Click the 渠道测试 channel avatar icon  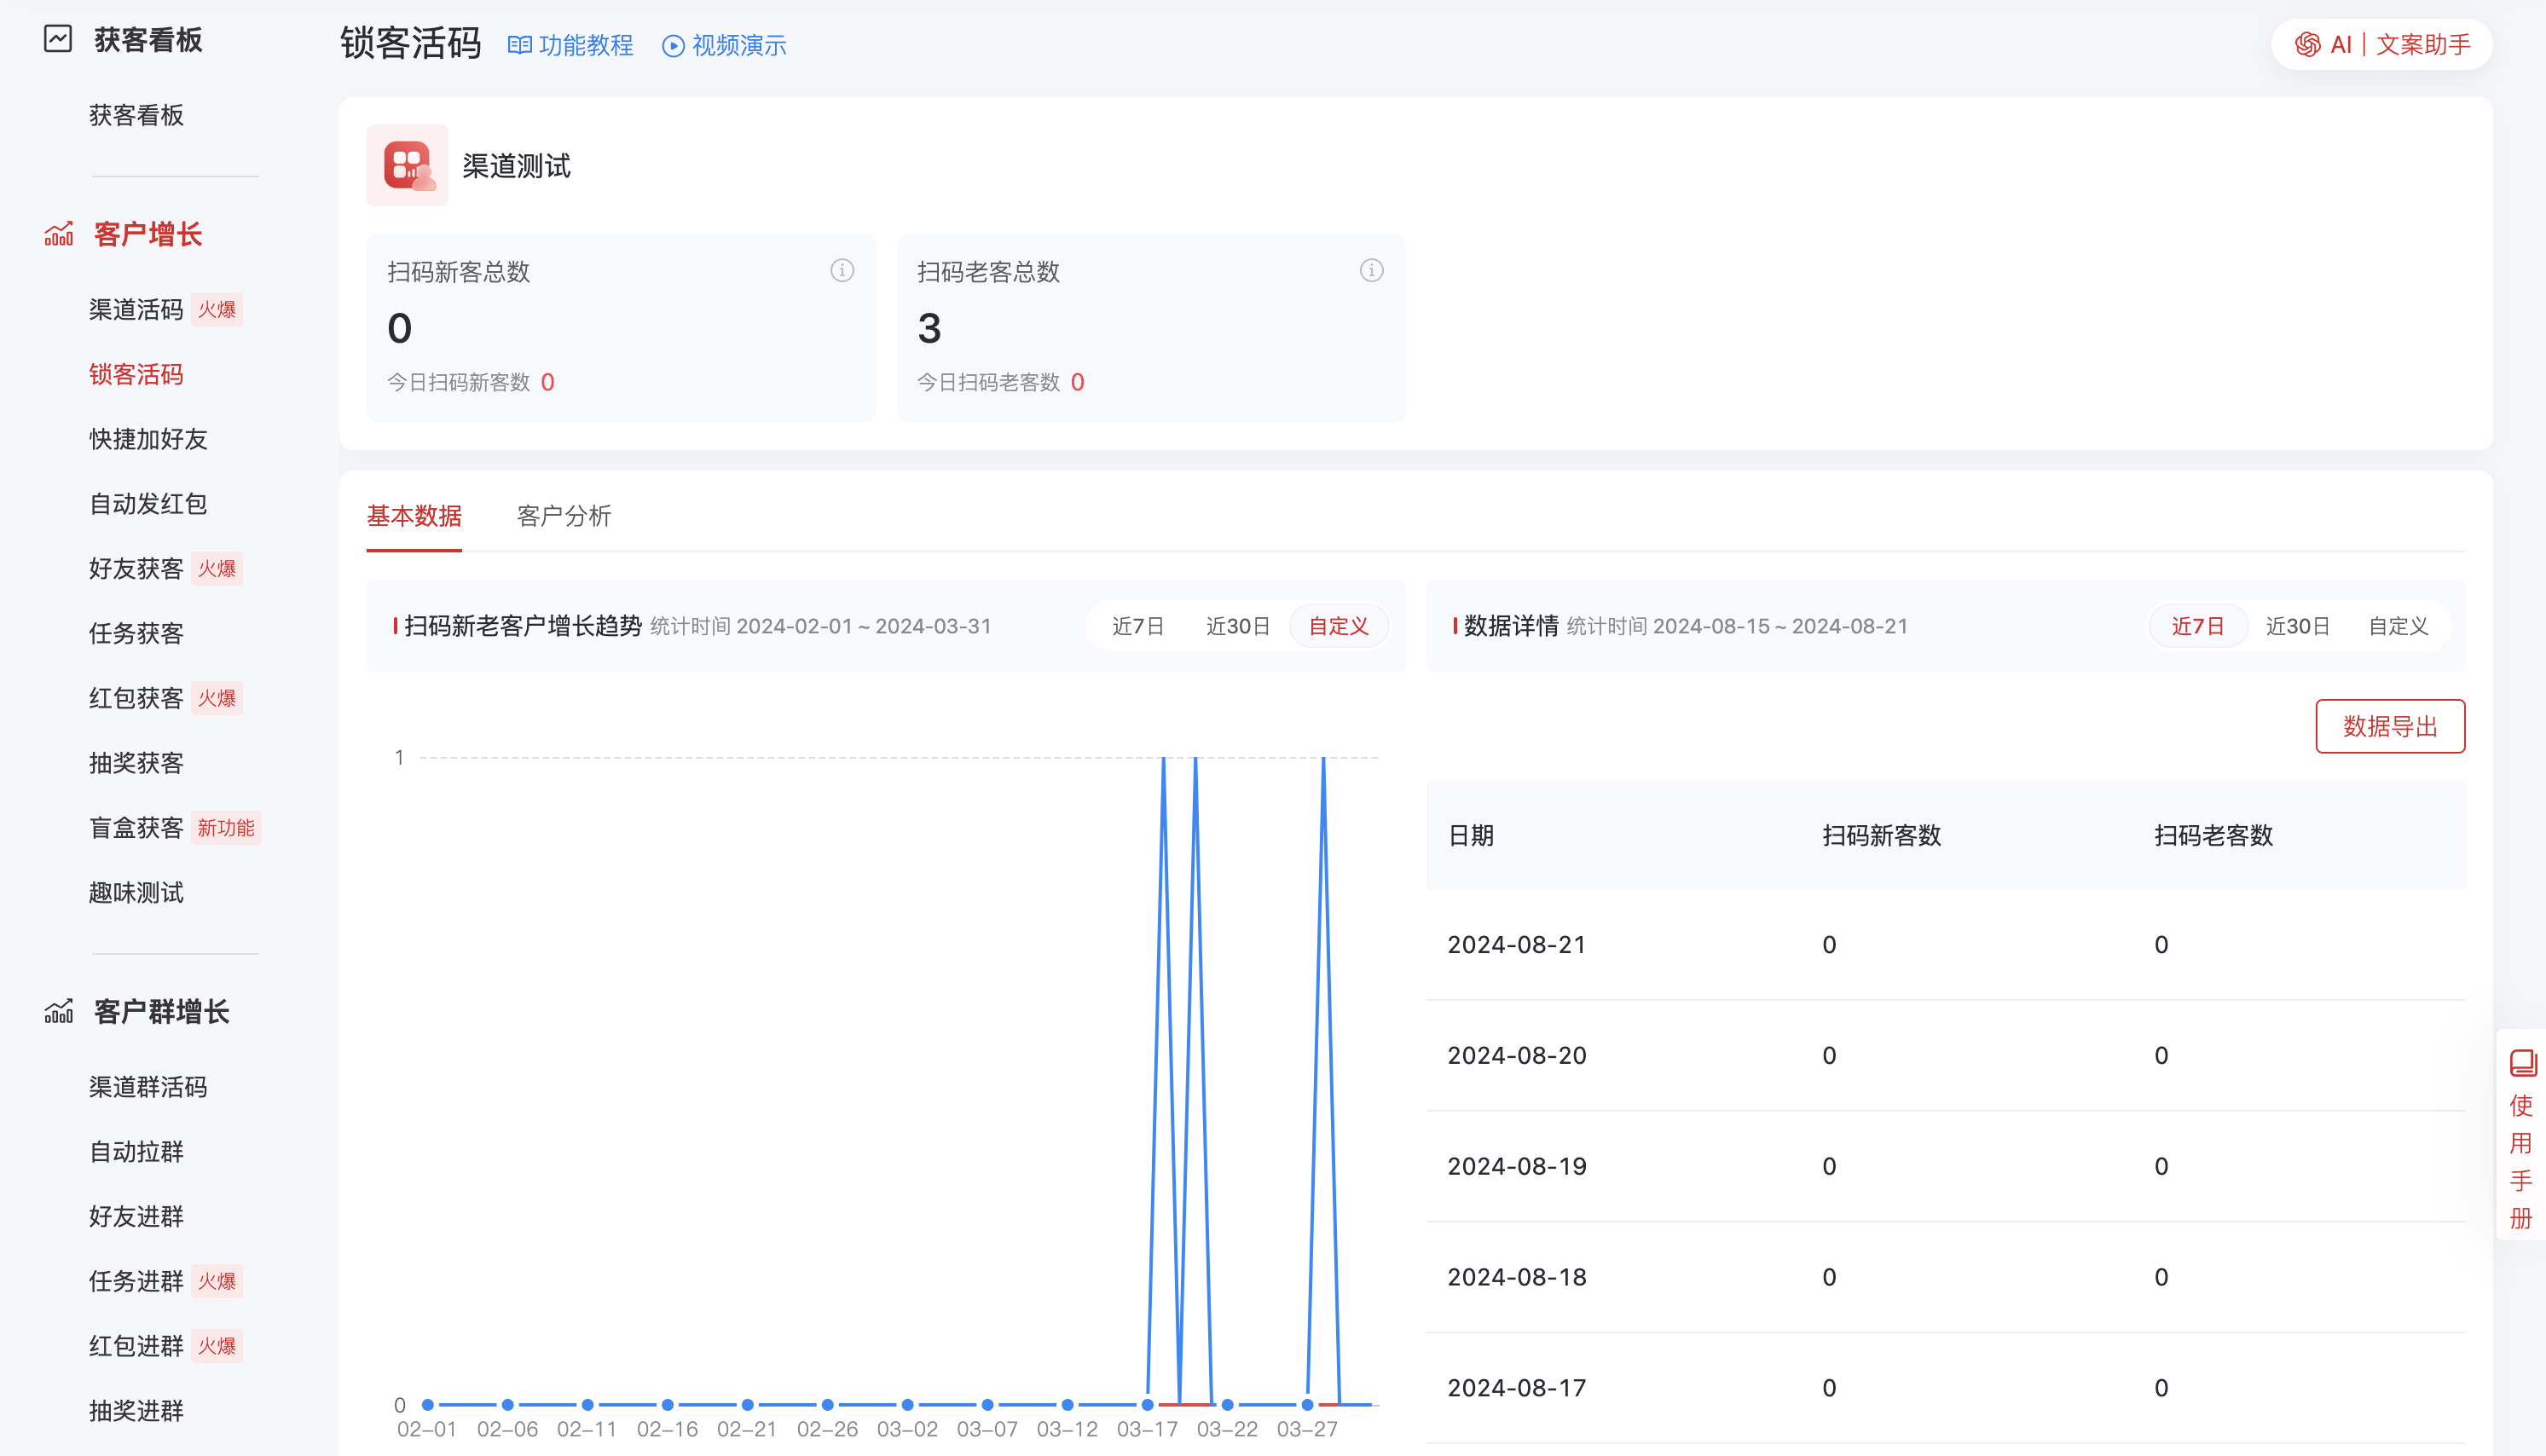(408, 166)
